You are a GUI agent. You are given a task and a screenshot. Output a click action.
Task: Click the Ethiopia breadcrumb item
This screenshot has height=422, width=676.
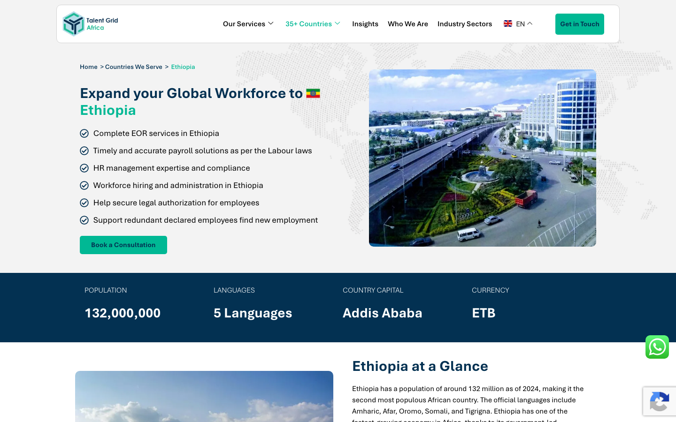pos(183,67)
